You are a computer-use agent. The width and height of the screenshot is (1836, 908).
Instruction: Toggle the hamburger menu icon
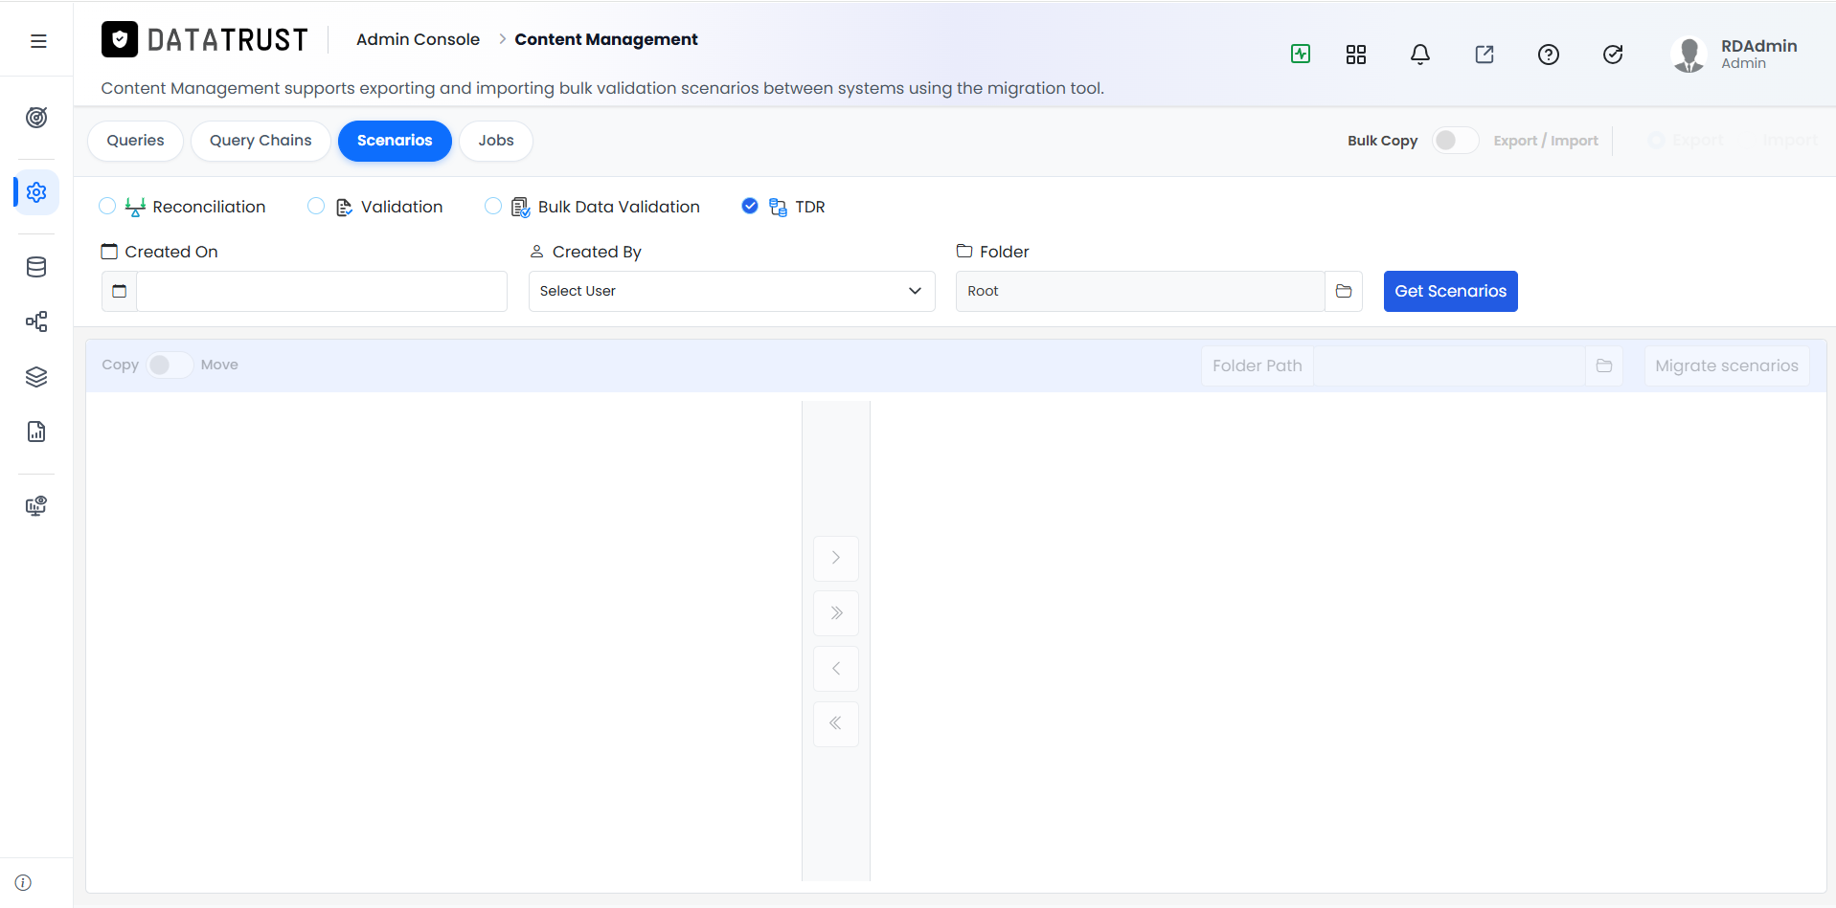pos(38,41)
